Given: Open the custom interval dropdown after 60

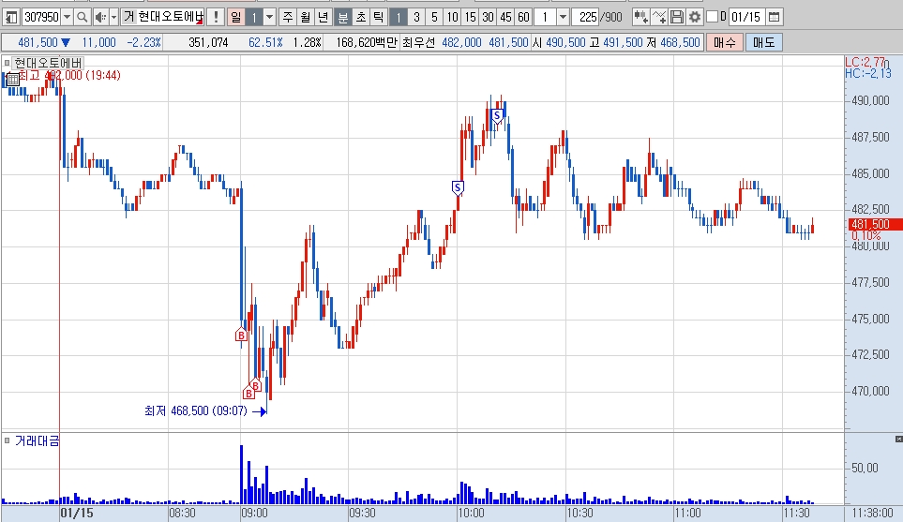Looking at the screenshot, I should 564,17.
